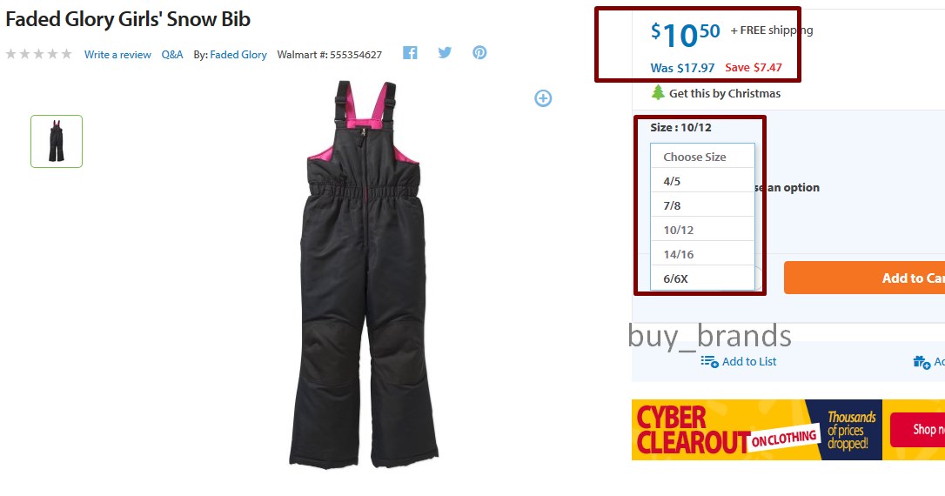This screenshot has height=496, width=945.
Task: Click the Christmas tree delivery icon
Action: pos(658,93)
